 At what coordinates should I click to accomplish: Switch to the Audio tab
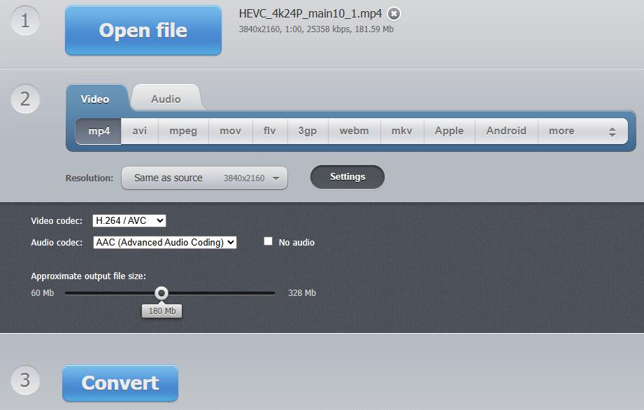click(x=166, y=99)
